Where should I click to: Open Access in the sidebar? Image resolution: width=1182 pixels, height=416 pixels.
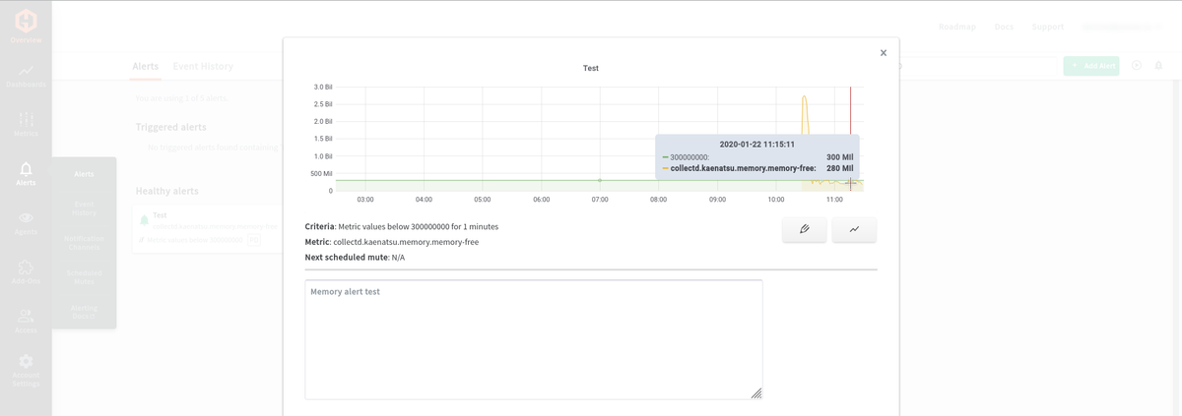[x=26, y=321]
